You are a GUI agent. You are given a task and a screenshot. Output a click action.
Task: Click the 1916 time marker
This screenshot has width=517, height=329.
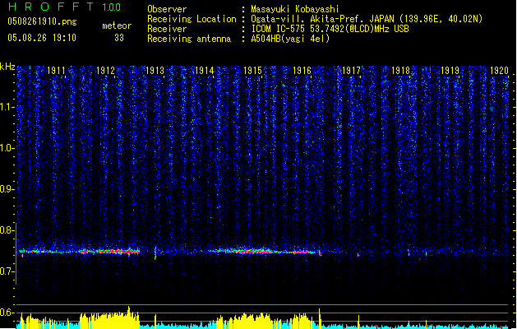tap(302, 71)
